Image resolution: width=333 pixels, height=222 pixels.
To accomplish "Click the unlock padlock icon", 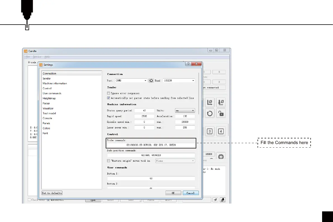I will coord(221,114).
